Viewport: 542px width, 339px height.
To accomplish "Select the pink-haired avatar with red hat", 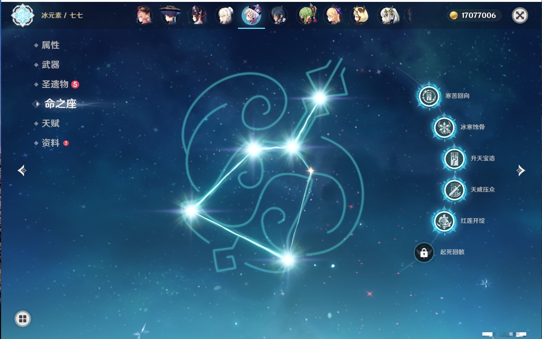I will pos(144,15).
